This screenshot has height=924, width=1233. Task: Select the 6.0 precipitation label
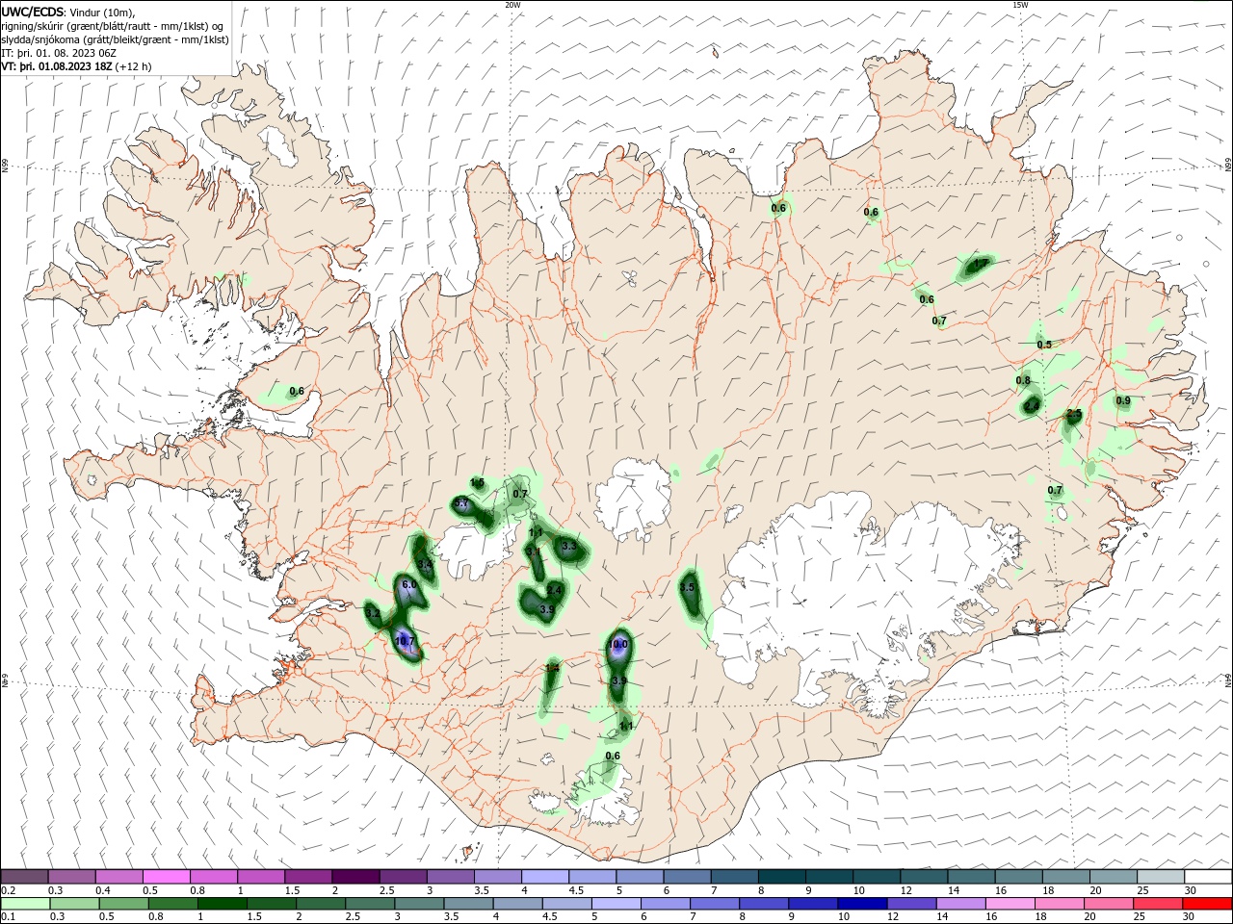pos(408,585)
